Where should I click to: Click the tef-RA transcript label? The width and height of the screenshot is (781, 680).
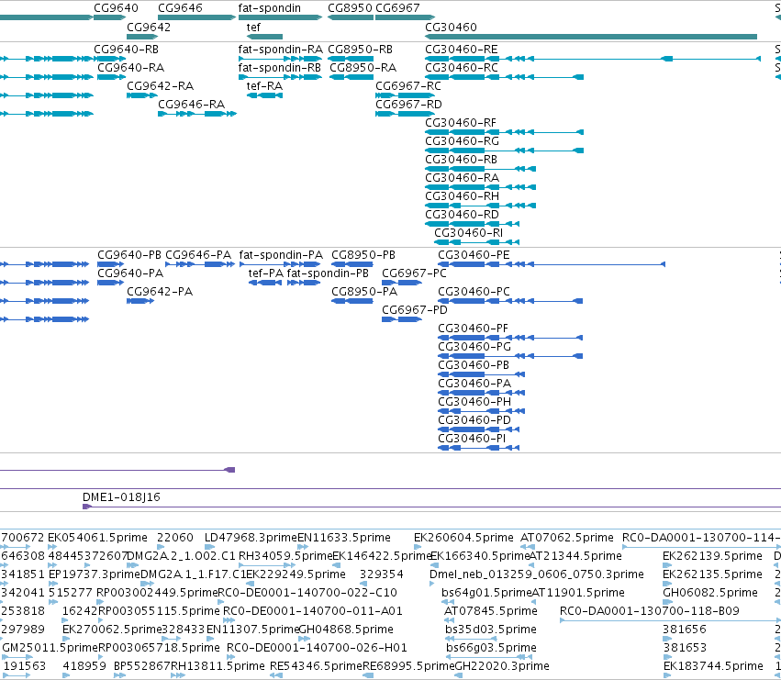264,85
